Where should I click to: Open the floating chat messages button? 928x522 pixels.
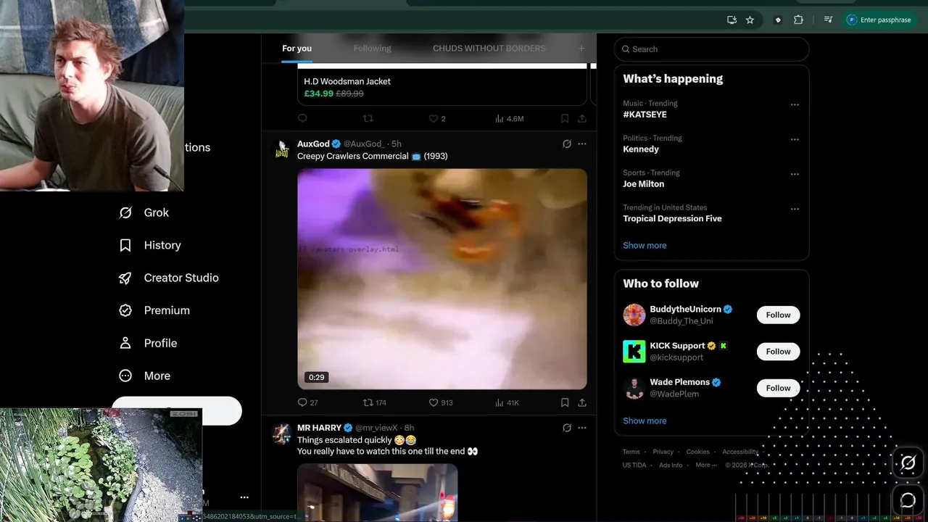pos(908,500)
